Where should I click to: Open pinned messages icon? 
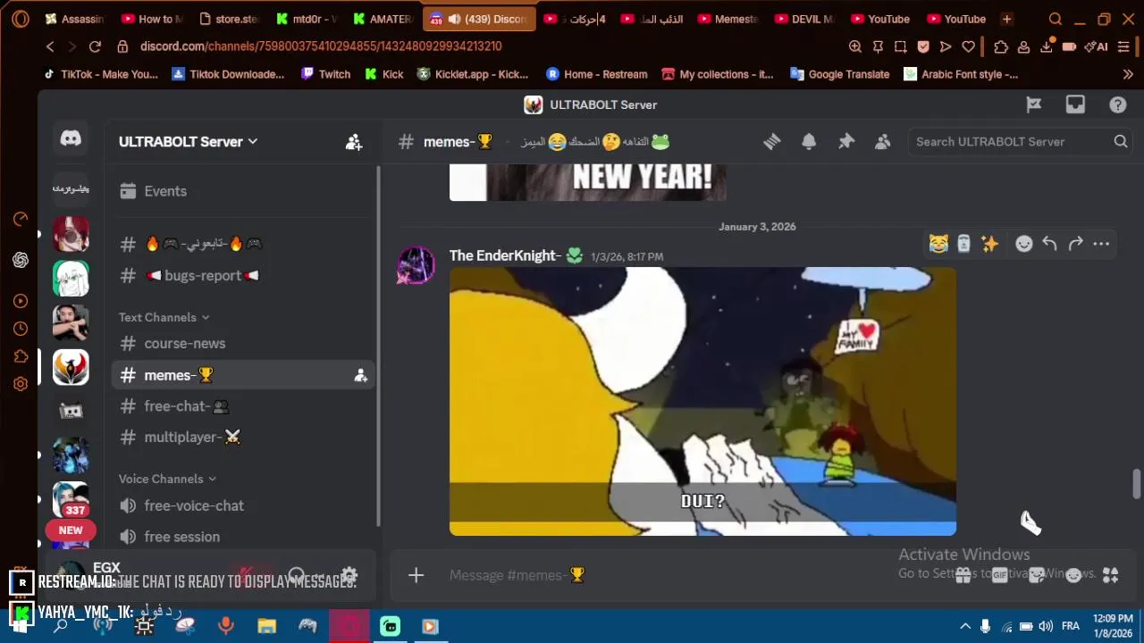[x=845, y=141]
